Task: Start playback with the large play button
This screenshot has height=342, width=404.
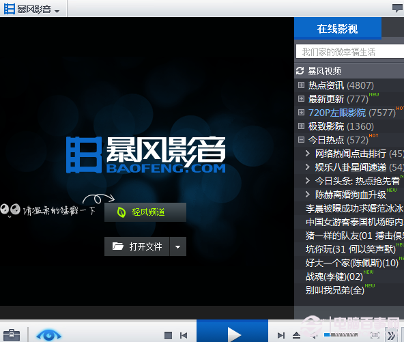Action: [x=233, y=331]
